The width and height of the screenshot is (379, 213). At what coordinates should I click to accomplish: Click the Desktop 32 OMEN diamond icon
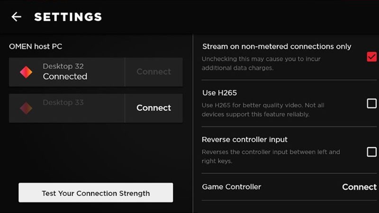[26, 72]
